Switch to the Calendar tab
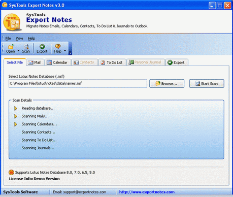This screenshot has width=233, height=197. (x=57, y=62)
